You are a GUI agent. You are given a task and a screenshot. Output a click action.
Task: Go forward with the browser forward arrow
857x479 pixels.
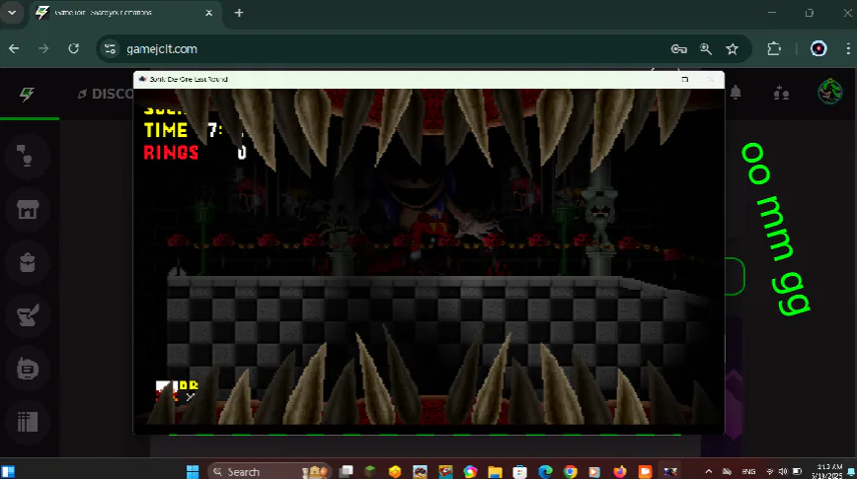(x=43, y=49)
